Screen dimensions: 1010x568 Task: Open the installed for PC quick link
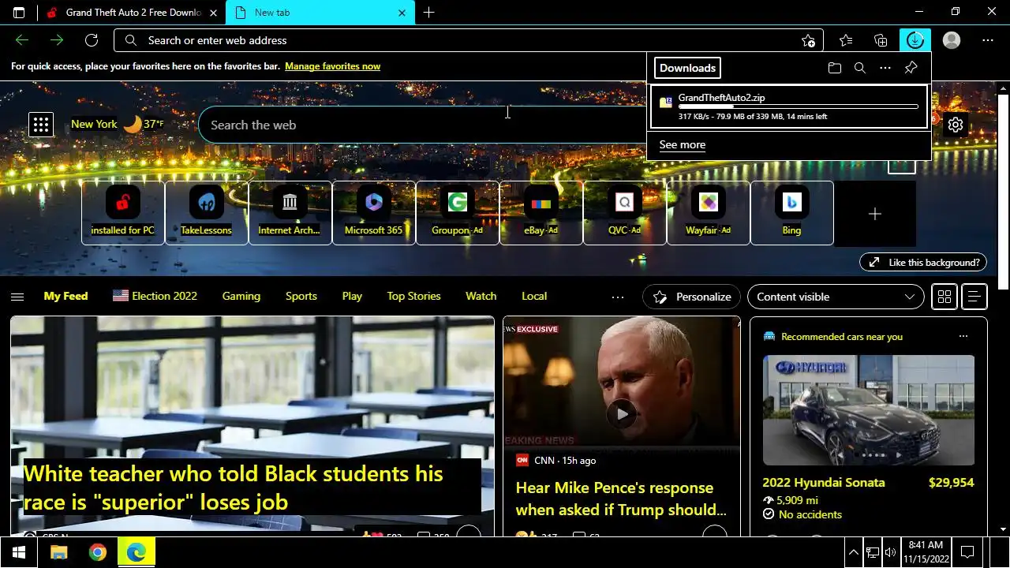click(x=123, y=213)
